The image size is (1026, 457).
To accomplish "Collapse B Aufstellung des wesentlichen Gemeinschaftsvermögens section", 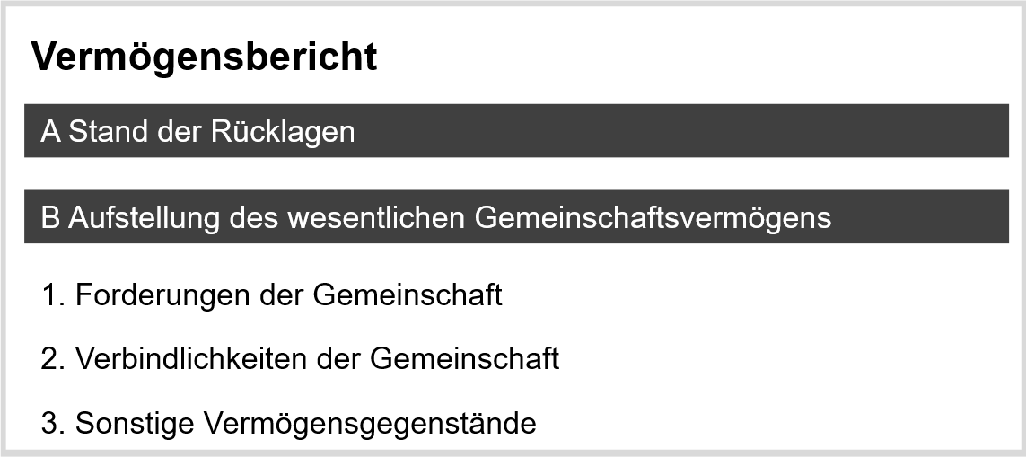I will pos(516,216).
